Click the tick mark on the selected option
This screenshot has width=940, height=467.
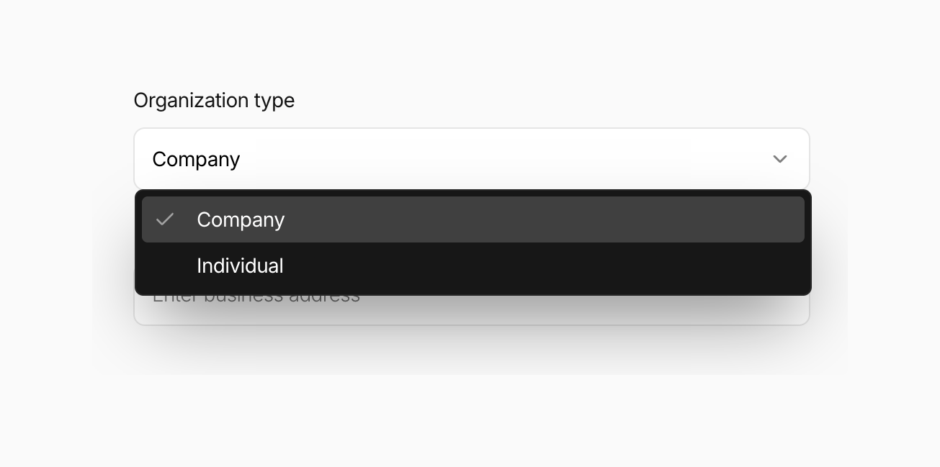[x=165, y=219]
